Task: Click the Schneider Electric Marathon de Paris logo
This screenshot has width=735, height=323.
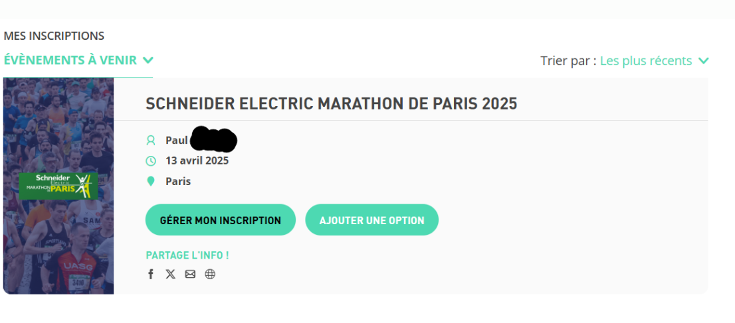Action: click(x=58, y=185)
